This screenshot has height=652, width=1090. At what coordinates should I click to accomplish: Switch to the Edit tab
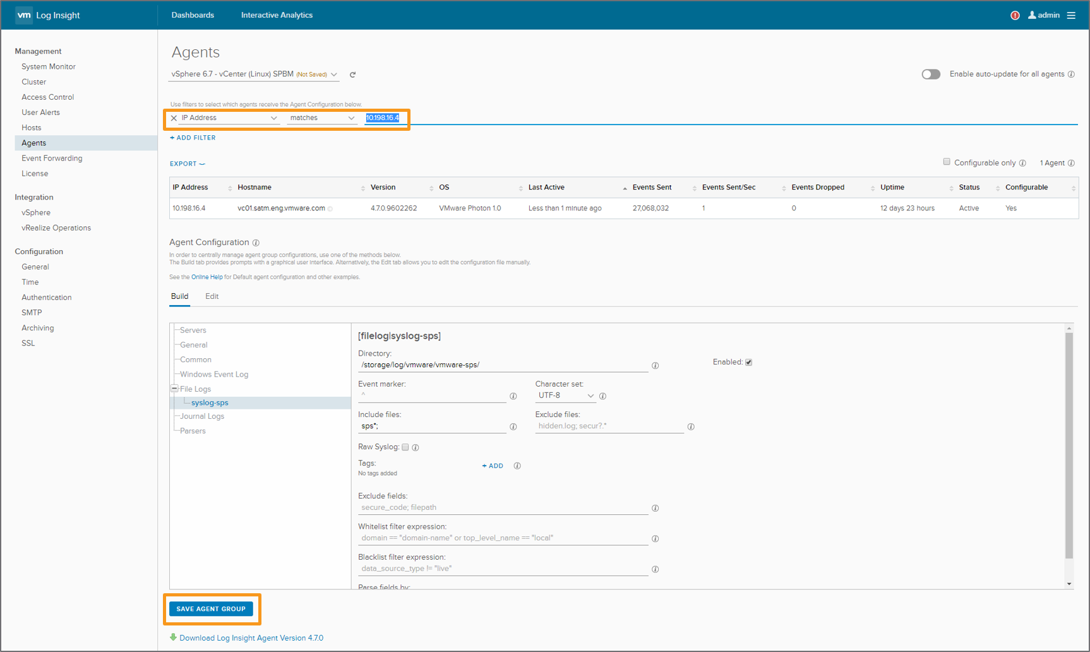tap(212, 296)
